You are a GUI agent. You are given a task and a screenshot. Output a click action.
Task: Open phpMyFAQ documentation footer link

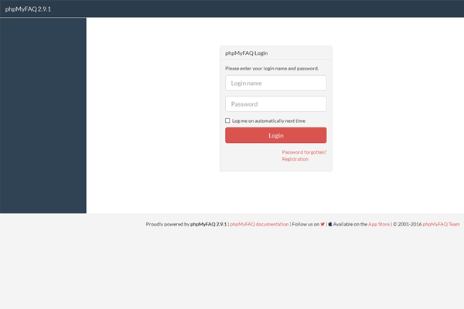tap(259, 224)
